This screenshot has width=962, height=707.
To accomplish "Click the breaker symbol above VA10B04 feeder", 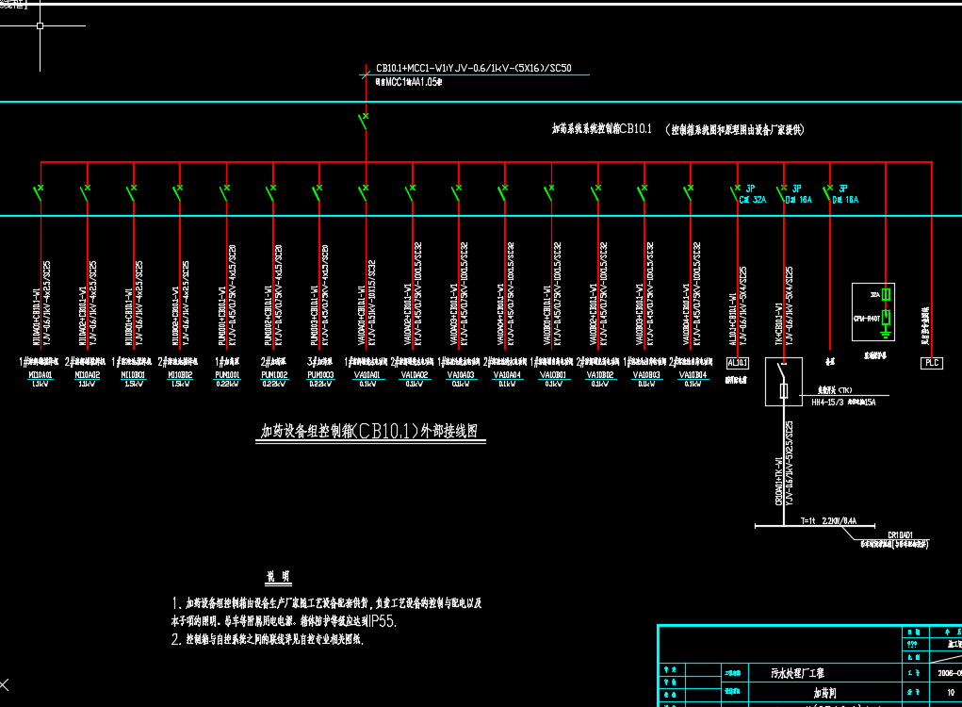I will [x=689, y=192].
